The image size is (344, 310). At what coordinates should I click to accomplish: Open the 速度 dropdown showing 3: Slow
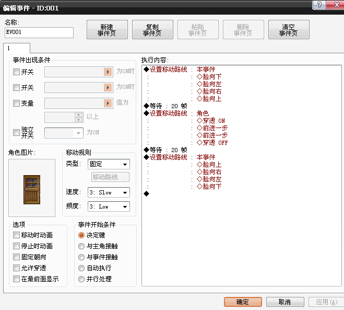point(109,192)
